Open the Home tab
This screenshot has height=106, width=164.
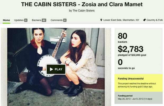[6, 20]
